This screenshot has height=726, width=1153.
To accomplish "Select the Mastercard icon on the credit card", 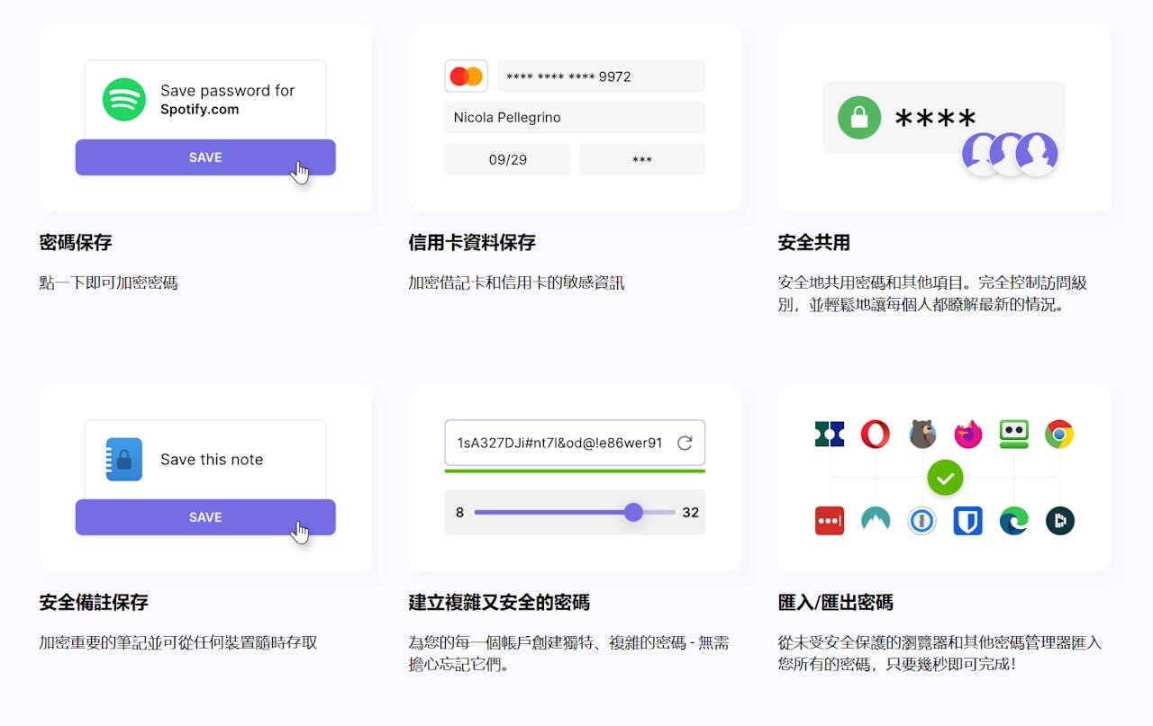I will (466, 76).
